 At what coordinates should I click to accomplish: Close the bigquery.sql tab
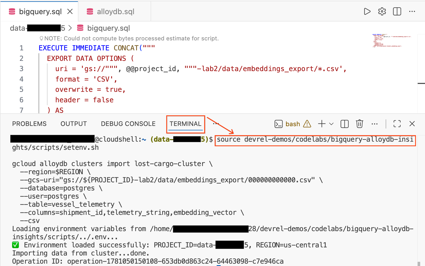(x=70, y=12)
